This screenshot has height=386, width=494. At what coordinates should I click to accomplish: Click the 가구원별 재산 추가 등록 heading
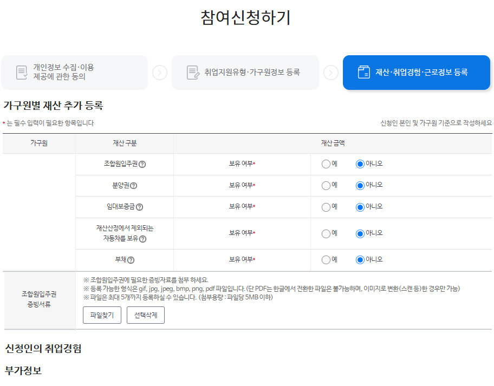click(53, 105)
